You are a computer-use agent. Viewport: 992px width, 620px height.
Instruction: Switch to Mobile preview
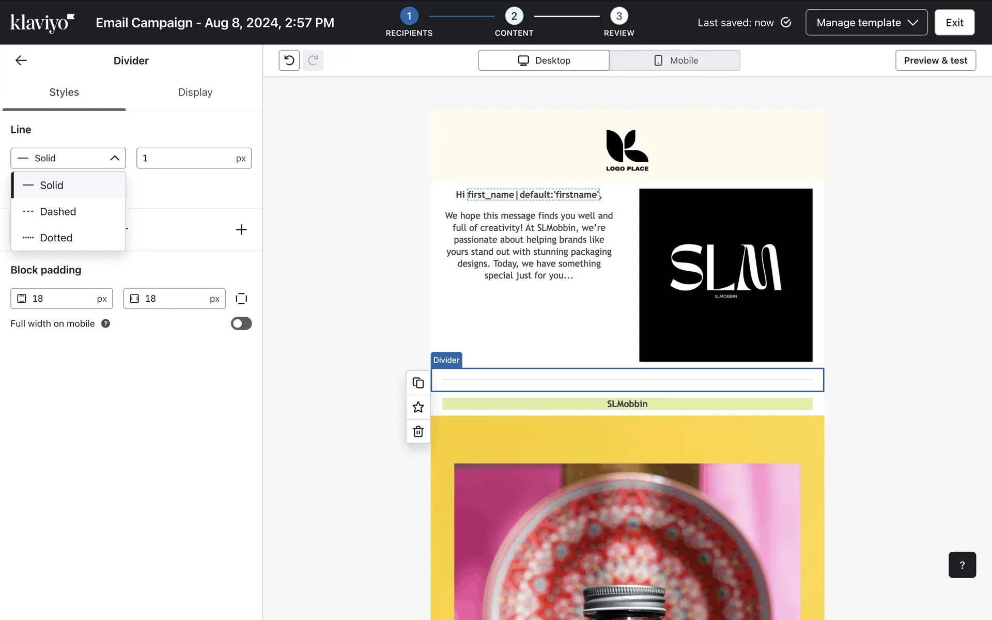tap(675, 60)
